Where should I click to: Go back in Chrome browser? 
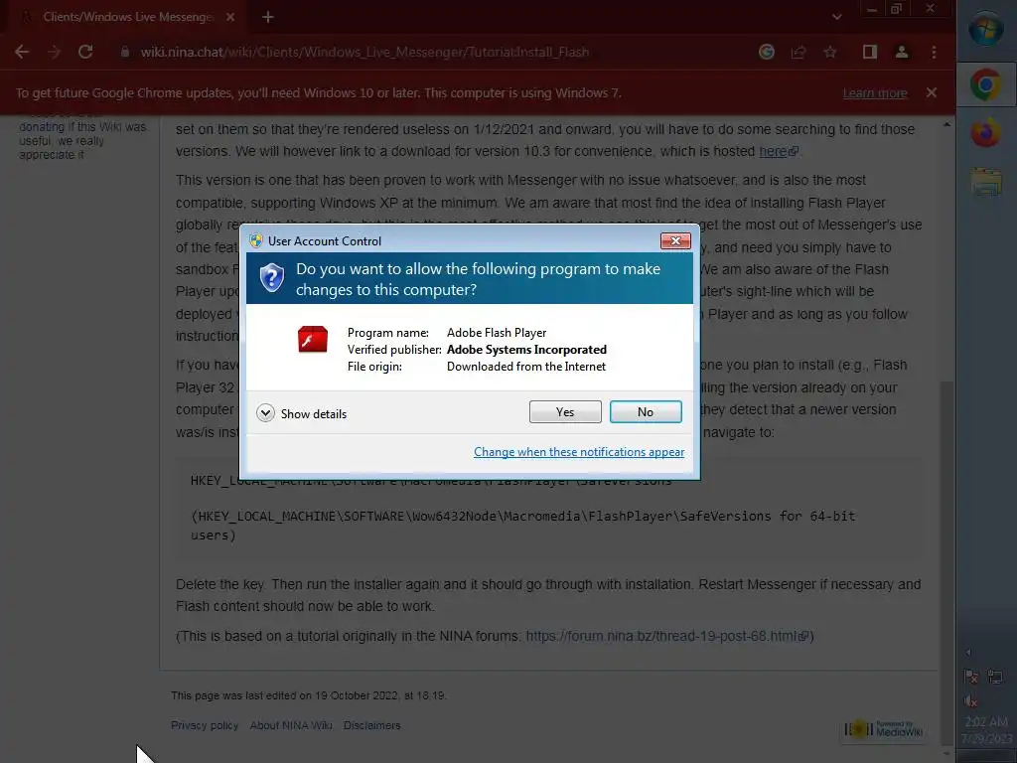tap(22, 52)
